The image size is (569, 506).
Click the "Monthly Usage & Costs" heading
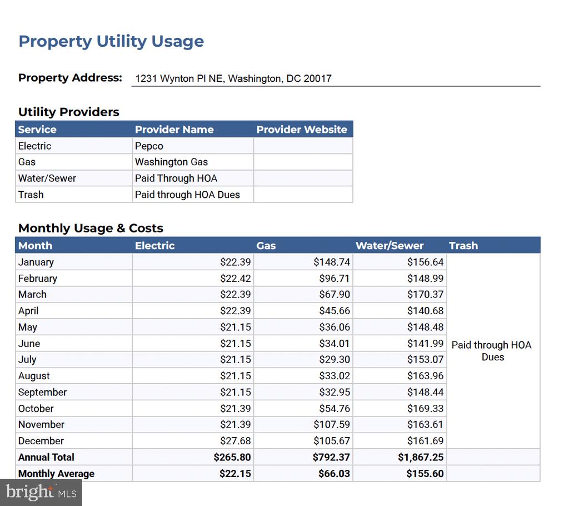tap(91, 228)
